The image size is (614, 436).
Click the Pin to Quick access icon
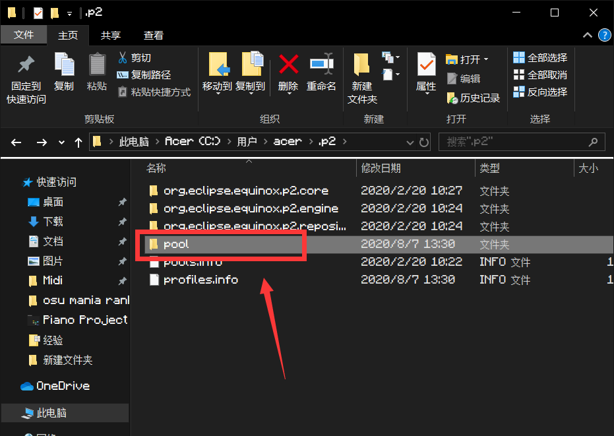tap(26, 65)
